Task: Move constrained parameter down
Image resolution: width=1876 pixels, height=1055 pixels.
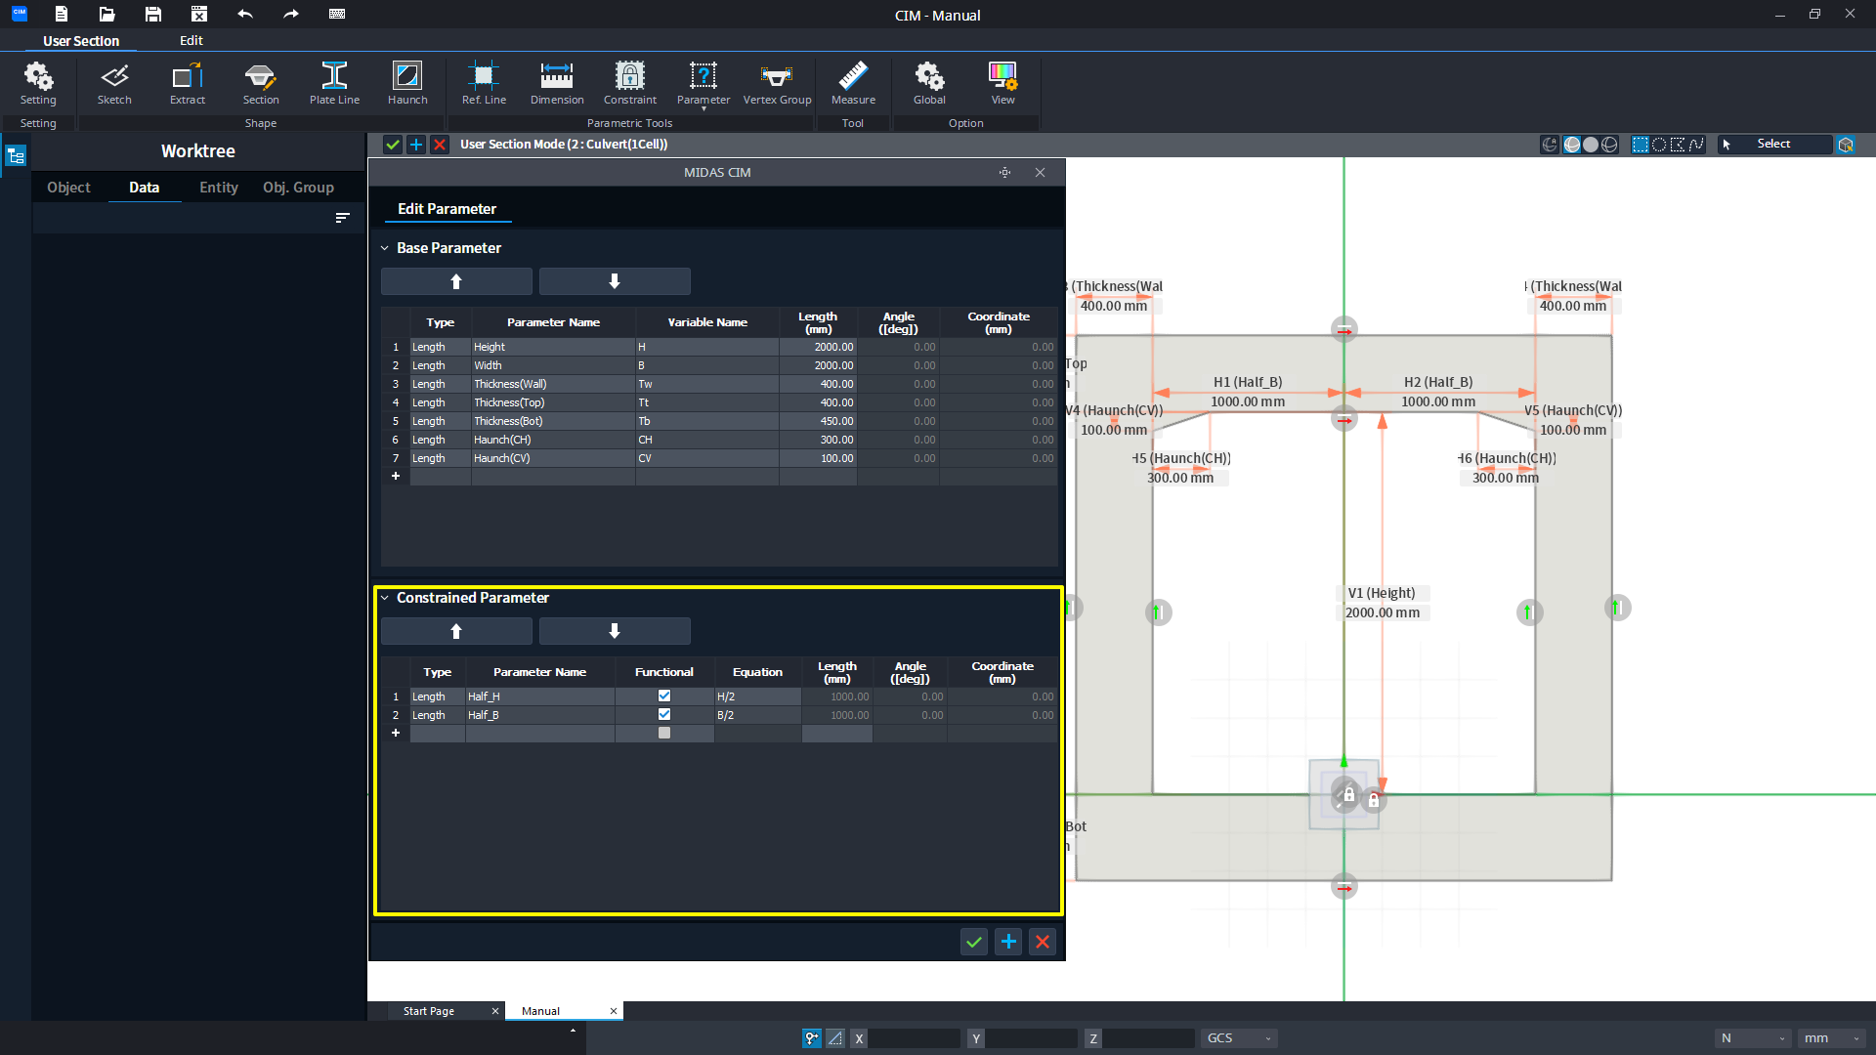Action: pyautogui.click(x=615, y=631)
